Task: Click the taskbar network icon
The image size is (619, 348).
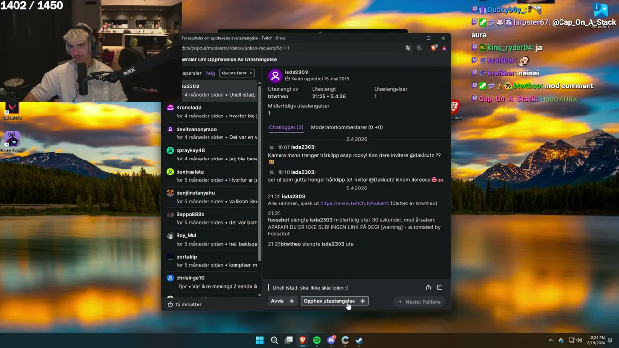Action: [x=571, y=340]
